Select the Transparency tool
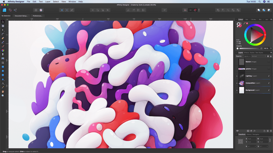 pos(3,55)
